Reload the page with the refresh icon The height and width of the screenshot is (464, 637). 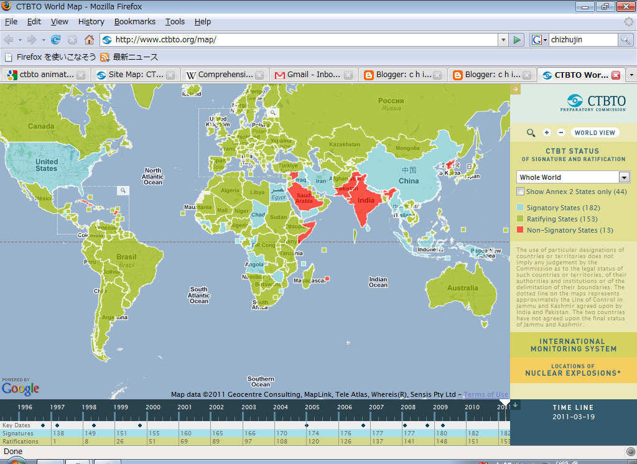(55, 39)
